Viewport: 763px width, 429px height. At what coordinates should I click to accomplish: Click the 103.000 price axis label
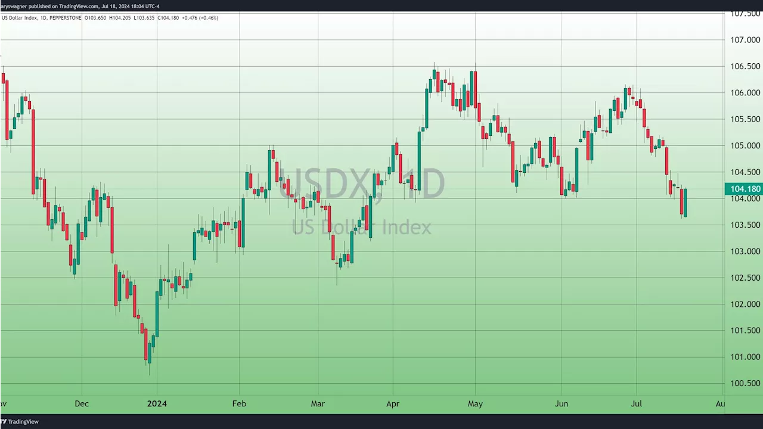click(x=745, y=251)
